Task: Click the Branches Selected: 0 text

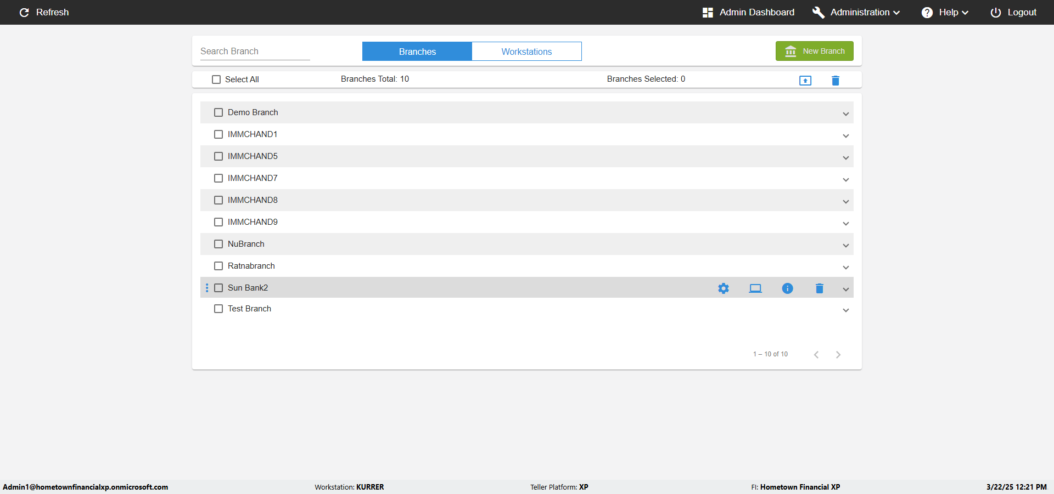Action: [646, 79]
